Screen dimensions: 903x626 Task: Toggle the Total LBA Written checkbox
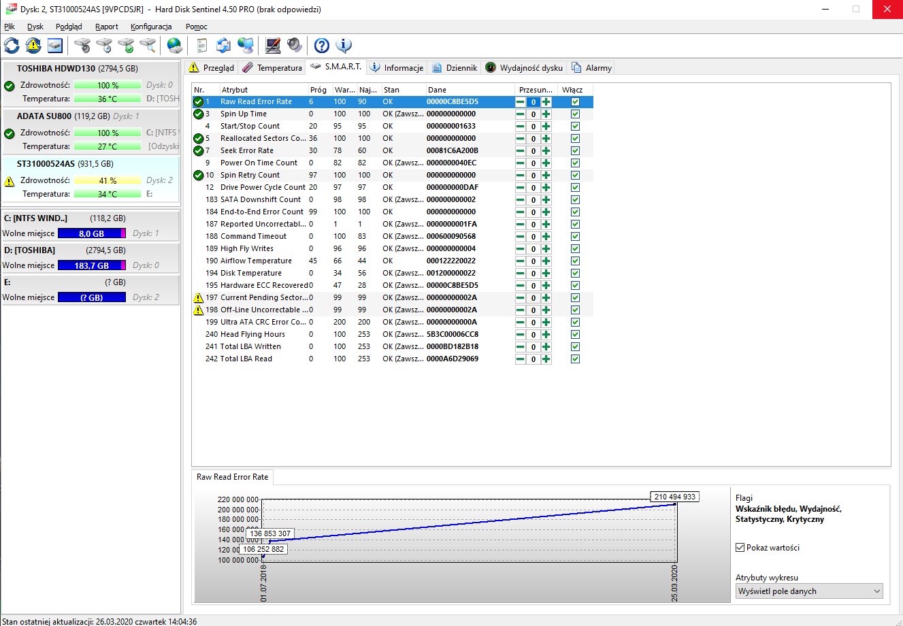tap(575, 347)
